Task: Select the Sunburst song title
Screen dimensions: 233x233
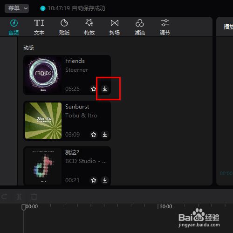Action: coord(77,107)
